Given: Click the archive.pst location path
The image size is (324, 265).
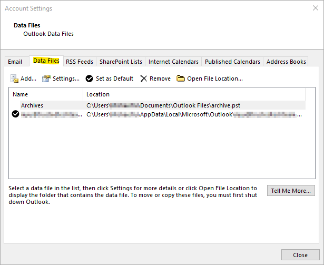Looking at the screenshot, I should tap(163, 105).
